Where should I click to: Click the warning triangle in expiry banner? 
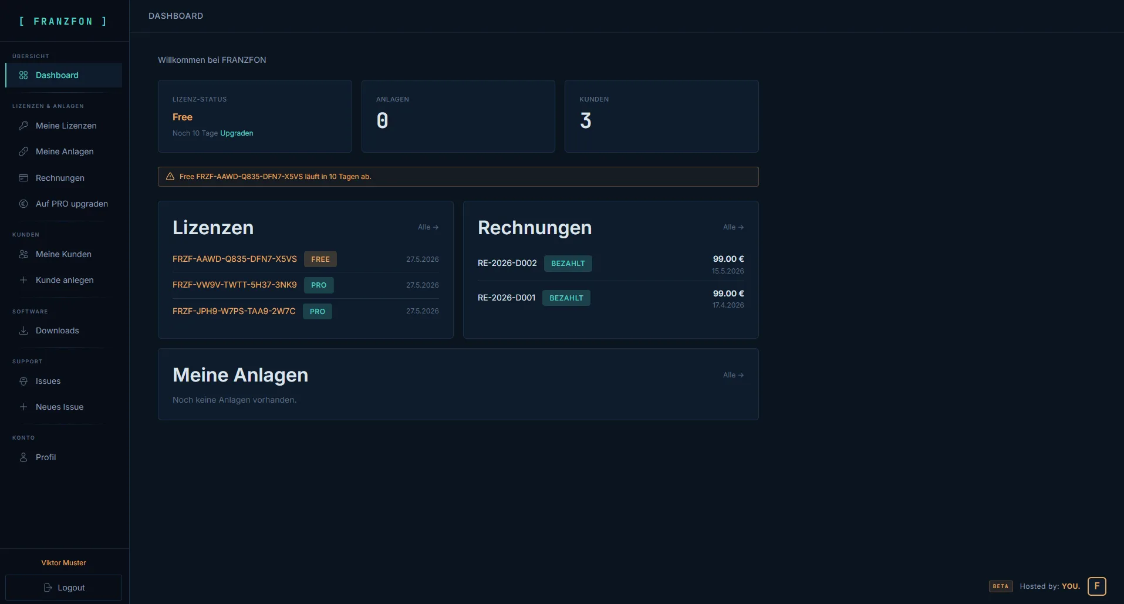[x=170, y=177]
